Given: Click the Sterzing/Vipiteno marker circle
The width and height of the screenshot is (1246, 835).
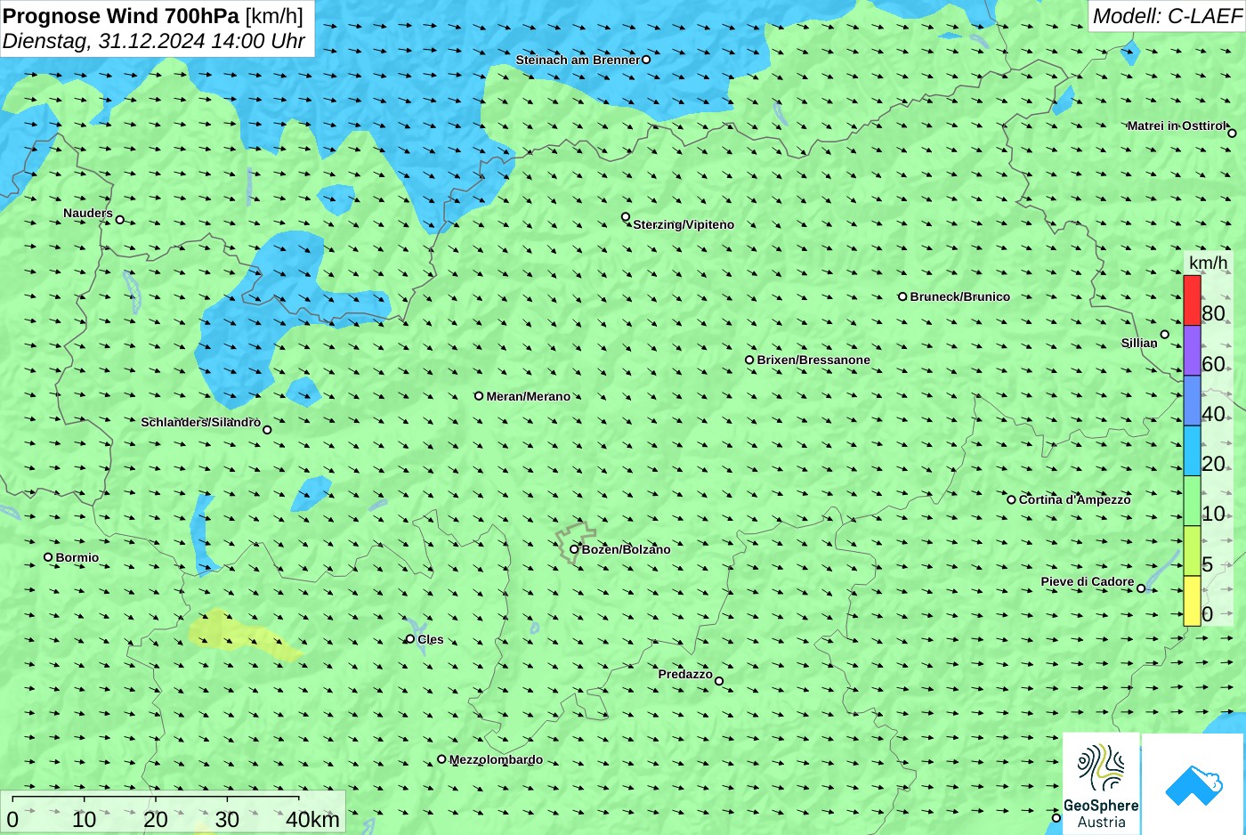Looking at the screenshot, I should click(x=626, y=217).
